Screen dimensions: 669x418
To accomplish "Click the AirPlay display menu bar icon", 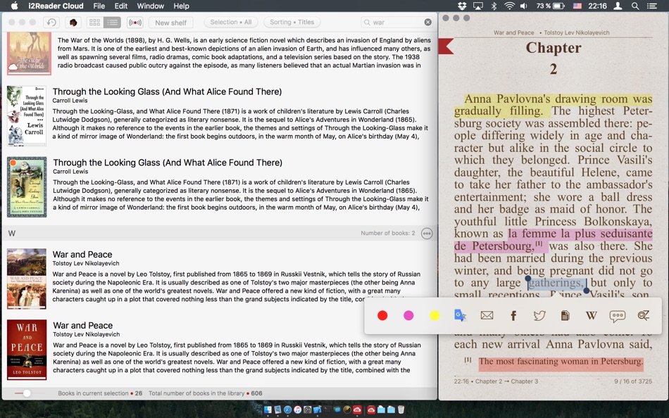I will (478, 6).
